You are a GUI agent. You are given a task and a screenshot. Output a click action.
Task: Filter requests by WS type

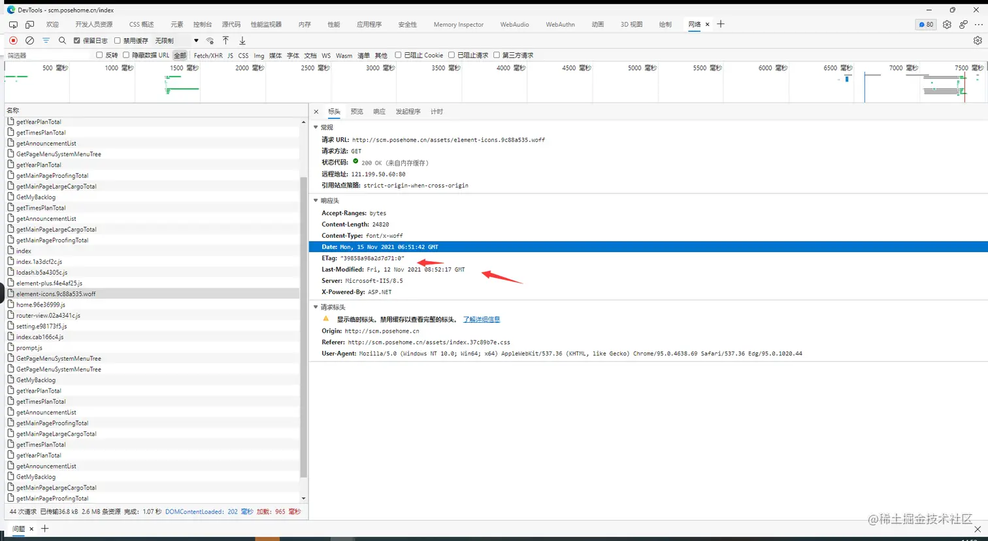coord(326,56)
